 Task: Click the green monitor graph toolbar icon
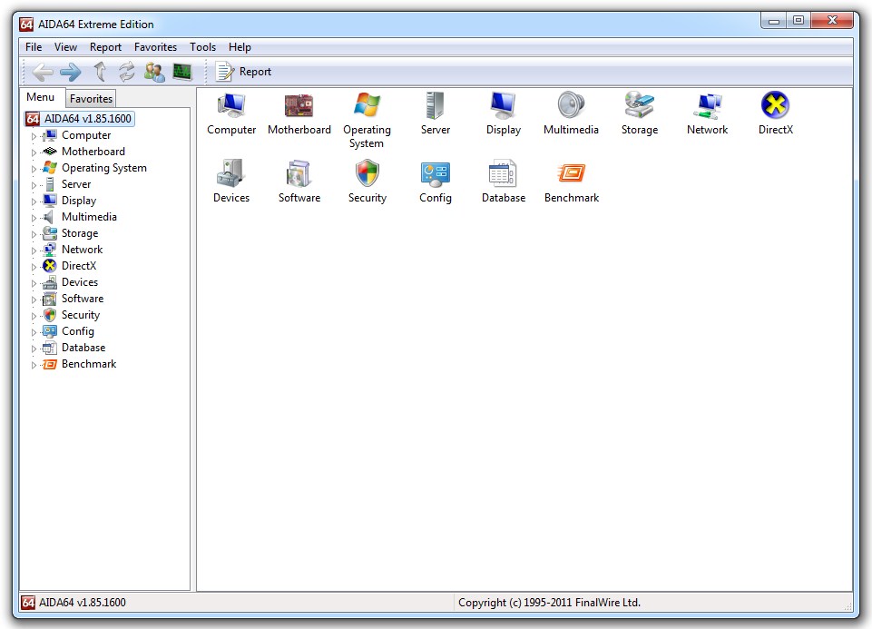point(182,72)
